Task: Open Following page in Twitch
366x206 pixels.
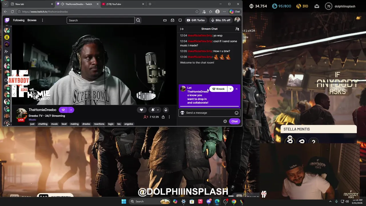Action: click(x=19, y=20)
